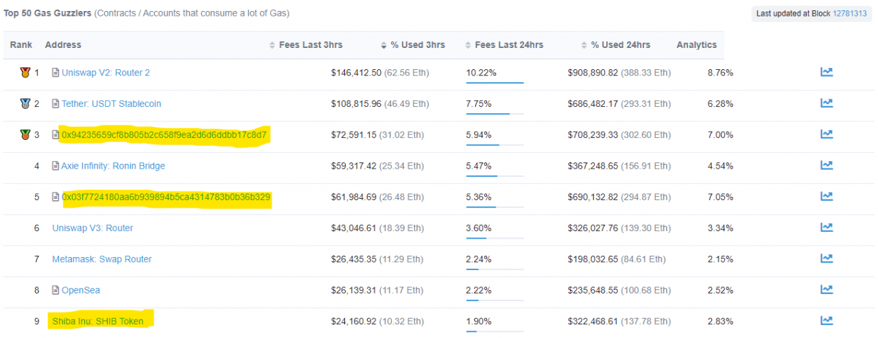Sort table by Fees Last 24hrs column
The height and width of the screenshot is (338, 878).
point(508,45)
